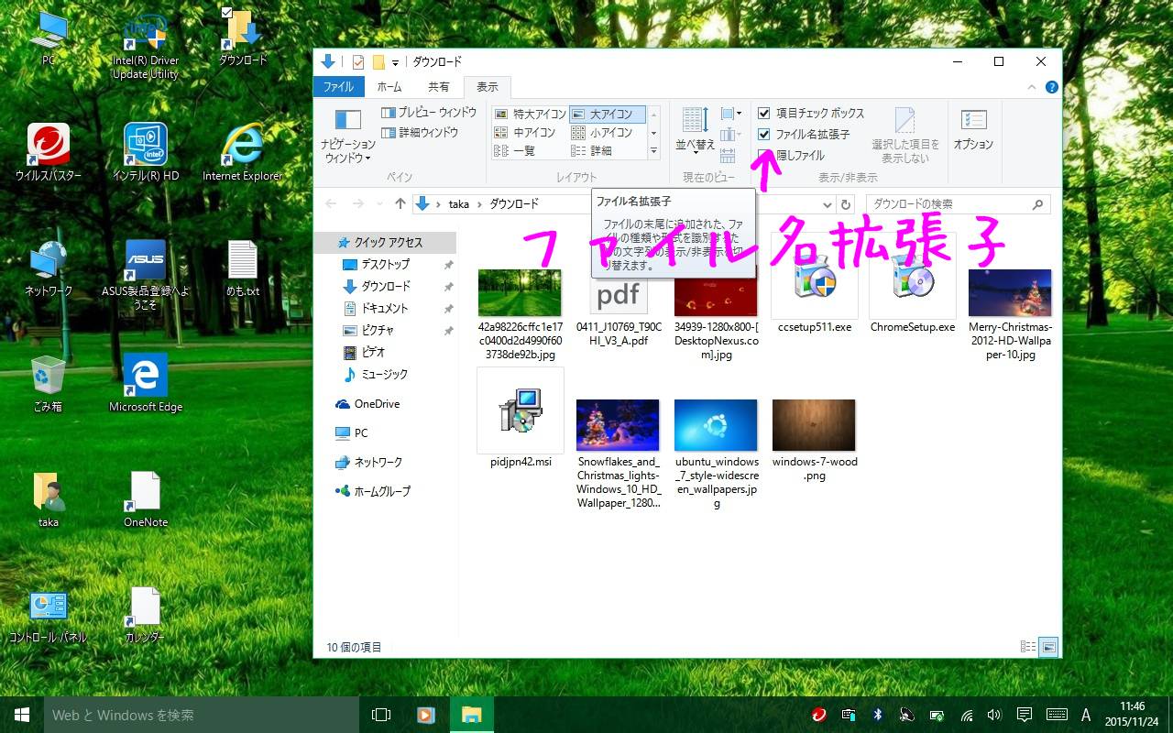Go up one folder level
The image size is (1173, 733).
pos(400,204)
